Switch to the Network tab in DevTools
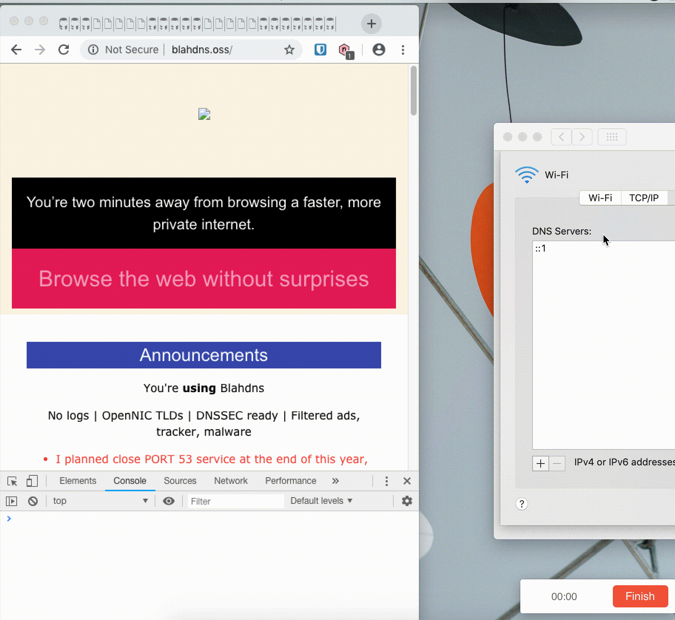Image resolution: width=675 pixels, height=620 pixels. 231,481
